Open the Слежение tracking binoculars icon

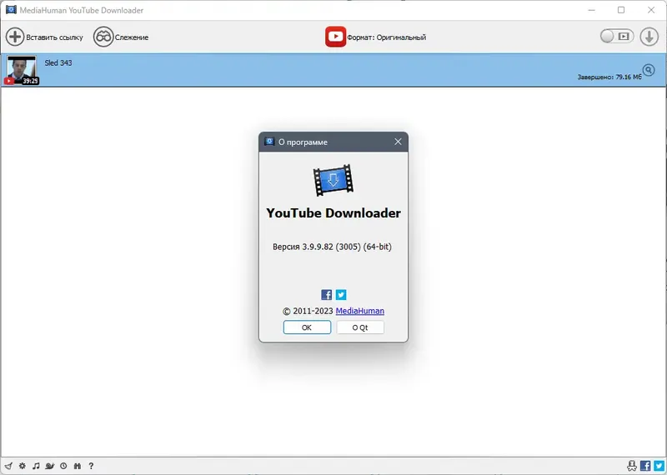coord(103,37)
